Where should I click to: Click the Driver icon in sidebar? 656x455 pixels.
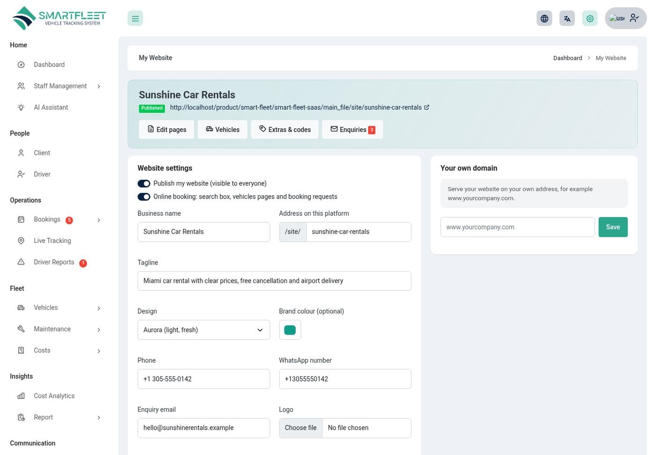(x=21, y=174)
